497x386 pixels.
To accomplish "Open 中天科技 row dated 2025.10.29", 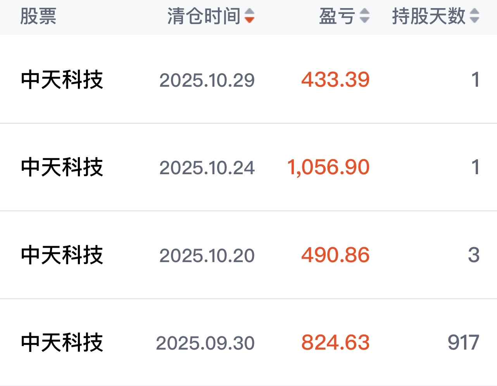I will click(x=62, y=80).
